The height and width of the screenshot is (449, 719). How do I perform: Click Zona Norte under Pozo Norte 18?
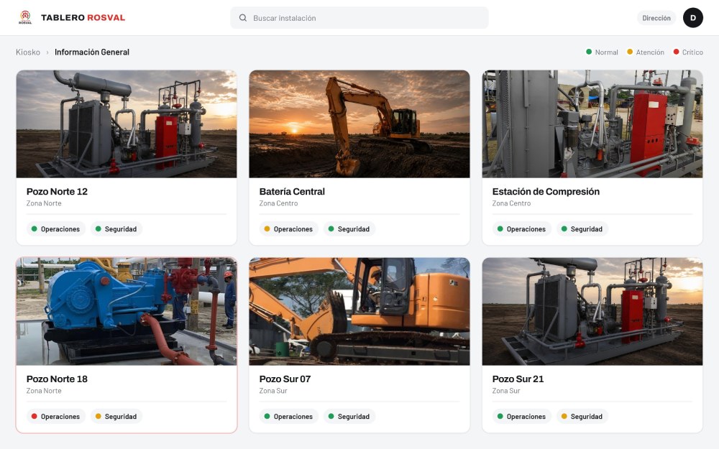click(44, 391)
